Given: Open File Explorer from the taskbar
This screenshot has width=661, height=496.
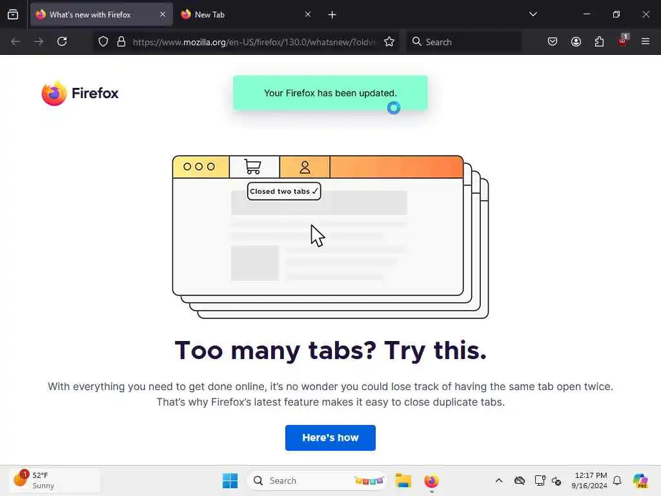Looking at the screenshot, I should pyautogui.click(x=403, y=480).
